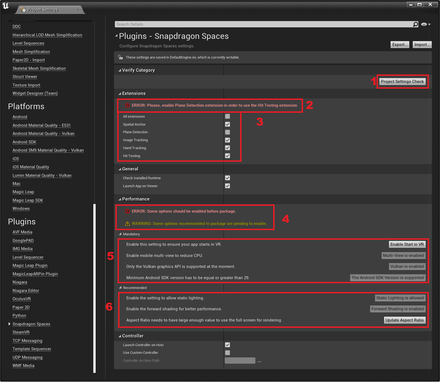Open iOS Material Quality settings
This screenshot has width=440, height=382.
pyautogui.click(x=31, y=167)
